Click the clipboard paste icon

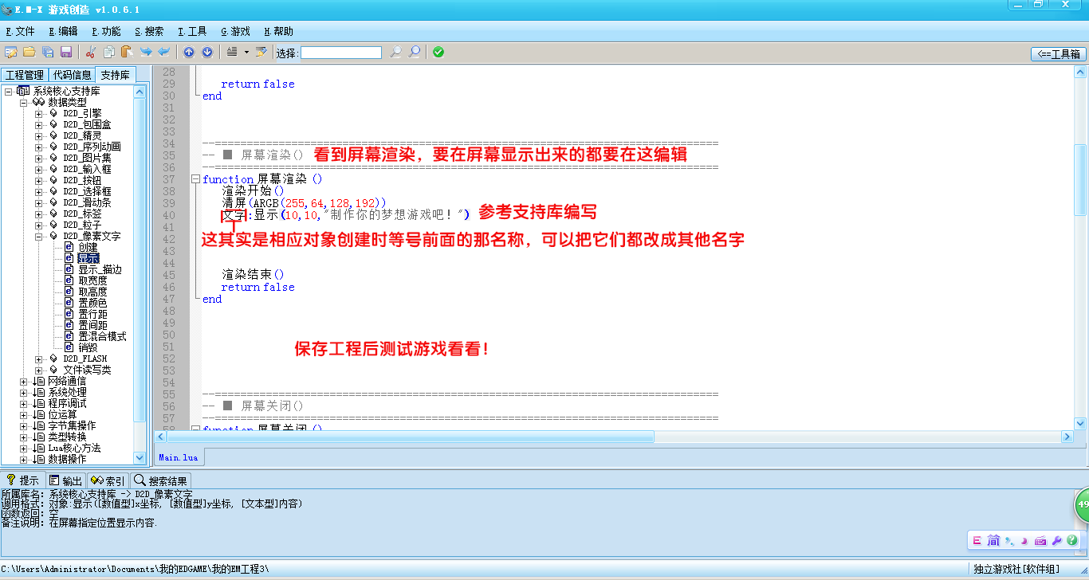tap(126, 52)
